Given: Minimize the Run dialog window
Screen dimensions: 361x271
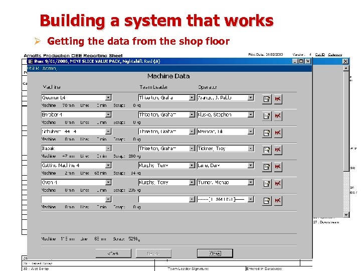Looking at the screenshot, I should [295, 61].
